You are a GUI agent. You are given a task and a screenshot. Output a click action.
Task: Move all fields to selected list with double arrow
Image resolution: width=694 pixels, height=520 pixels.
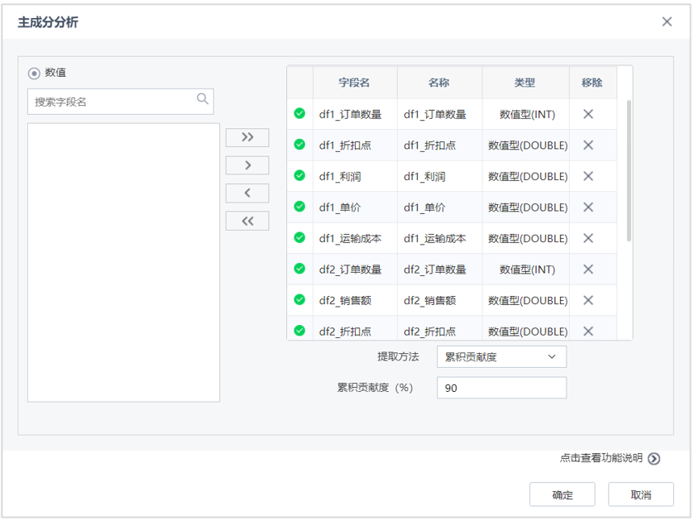coord(246,137)
